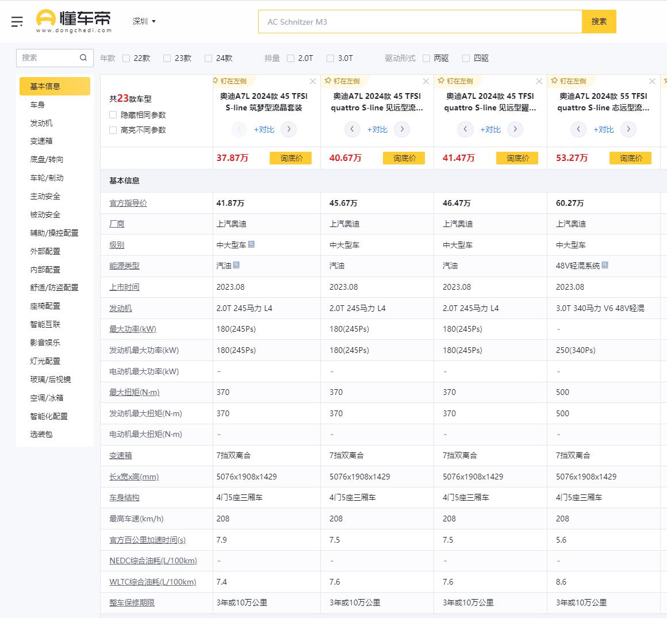Toggle the 22款 year checkbox
Screen dimensions: 667x618
point(126,58)
